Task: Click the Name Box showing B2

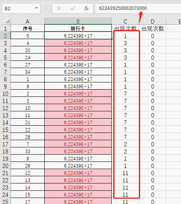Action: 21,8
